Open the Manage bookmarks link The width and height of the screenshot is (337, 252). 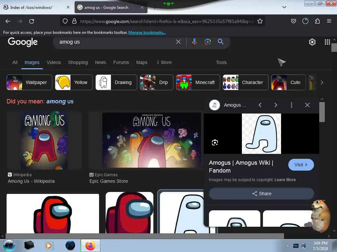147,32
